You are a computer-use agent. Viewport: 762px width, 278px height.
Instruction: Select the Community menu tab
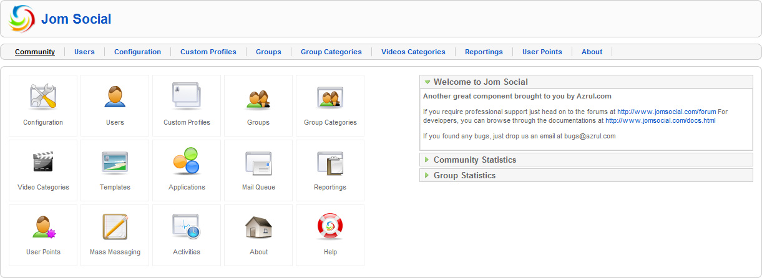click(x=35, y=52)
